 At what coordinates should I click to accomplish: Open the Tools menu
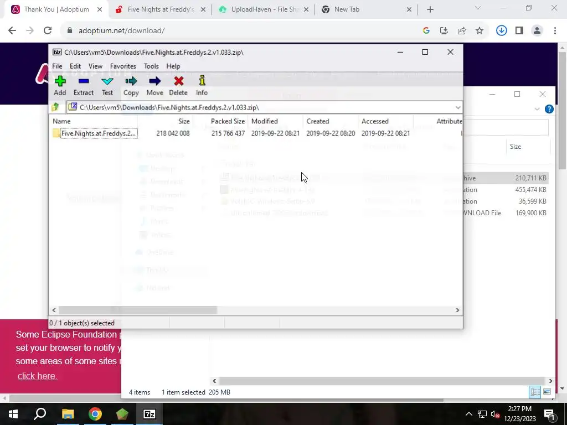[151, 66]
